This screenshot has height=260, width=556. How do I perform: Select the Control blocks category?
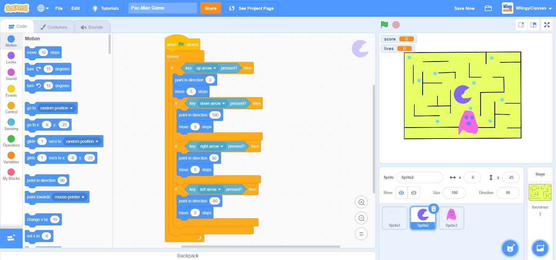coord(11,108)
